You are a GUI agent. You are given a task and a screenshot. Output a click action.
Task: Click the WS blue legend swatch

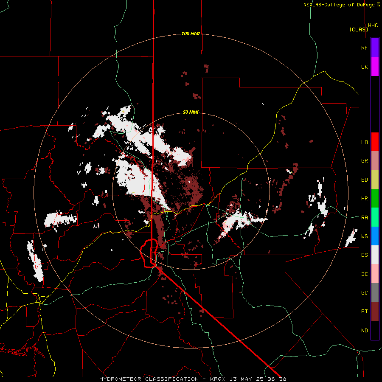coord(375,236)
